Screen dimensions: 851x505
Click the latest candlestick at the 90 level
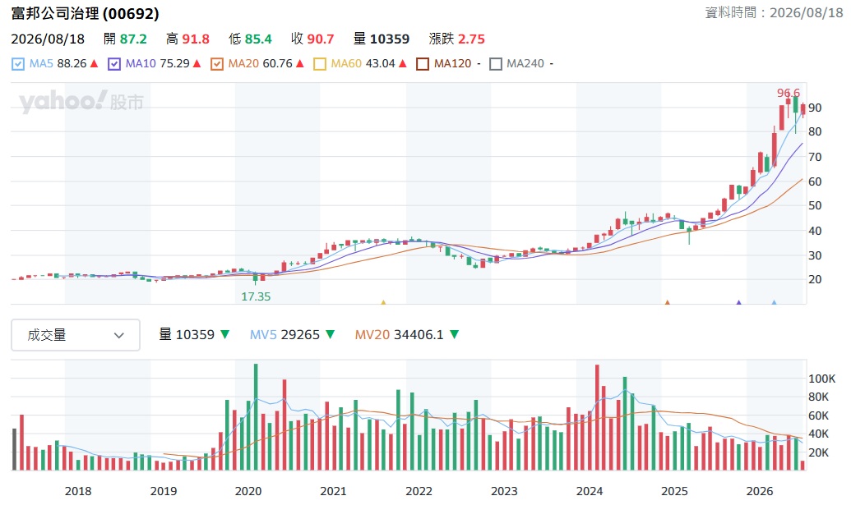(x=802, y=109)
